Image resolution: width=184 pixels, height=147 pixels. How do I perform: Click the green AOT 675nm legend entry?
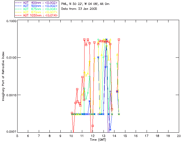[37, 9]
